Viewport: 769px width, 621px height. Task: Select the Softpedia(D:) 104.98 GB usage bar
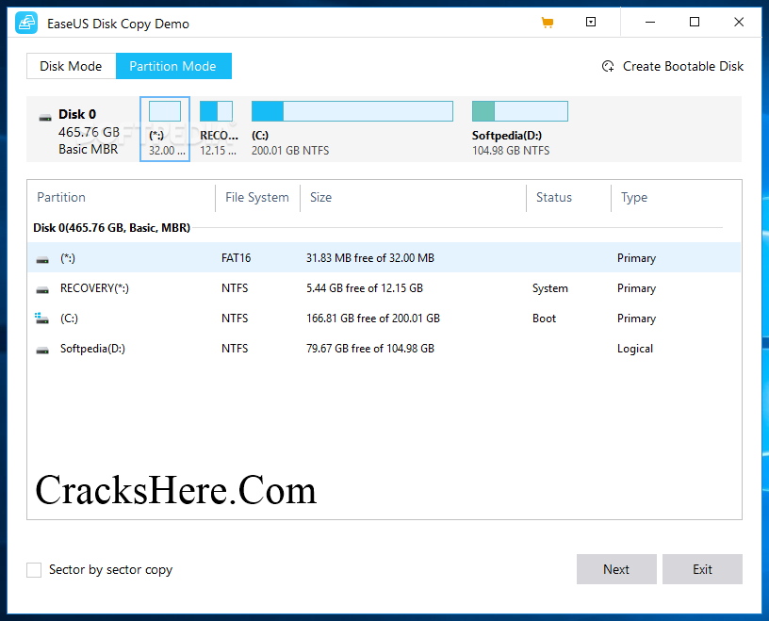pos(520,111)
